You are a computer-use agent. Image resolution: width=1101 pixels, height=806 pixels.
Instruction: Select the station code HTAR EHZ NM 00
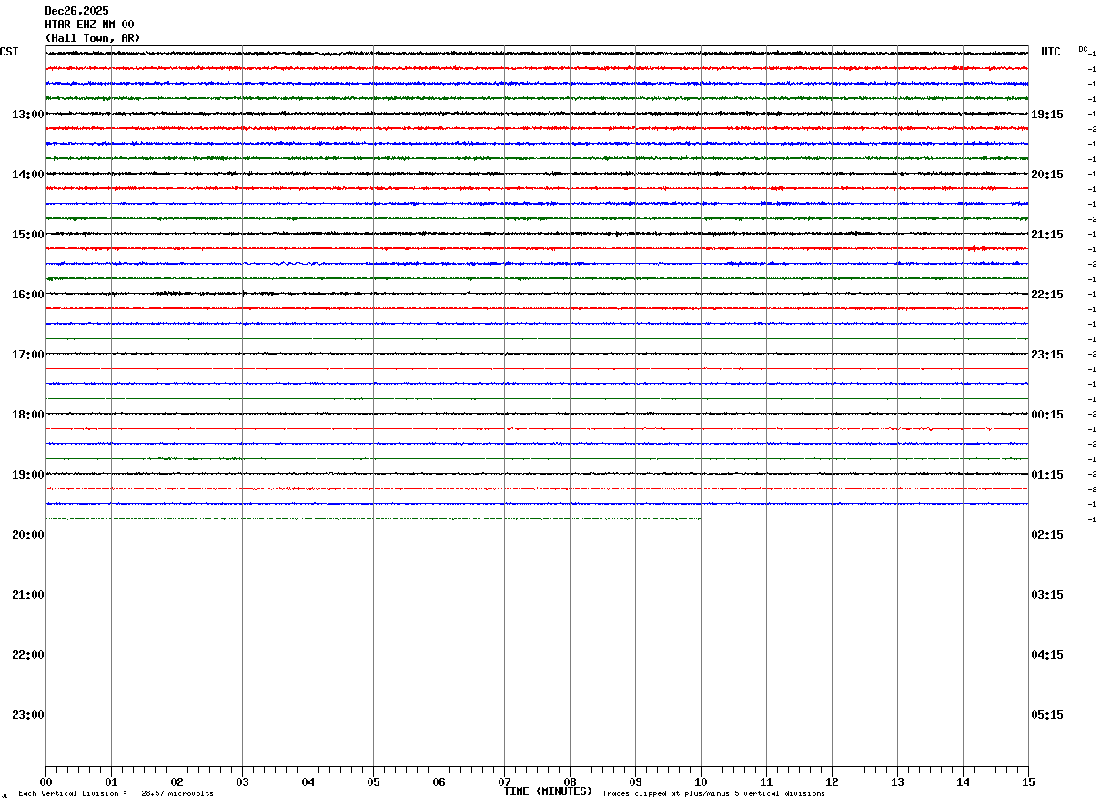89,25
